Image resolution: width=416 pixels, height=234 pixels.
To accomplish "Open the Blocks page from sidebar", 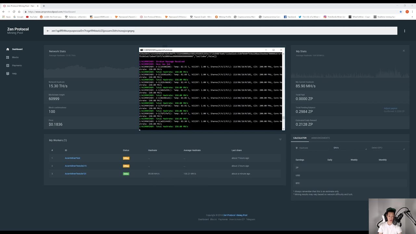I will 15,57.
